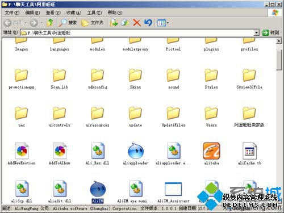Image resolution: width=284 pixels, height=213 pixels.
Task: Click the Move To toolbar icon
Action: [x=114, y=23]
